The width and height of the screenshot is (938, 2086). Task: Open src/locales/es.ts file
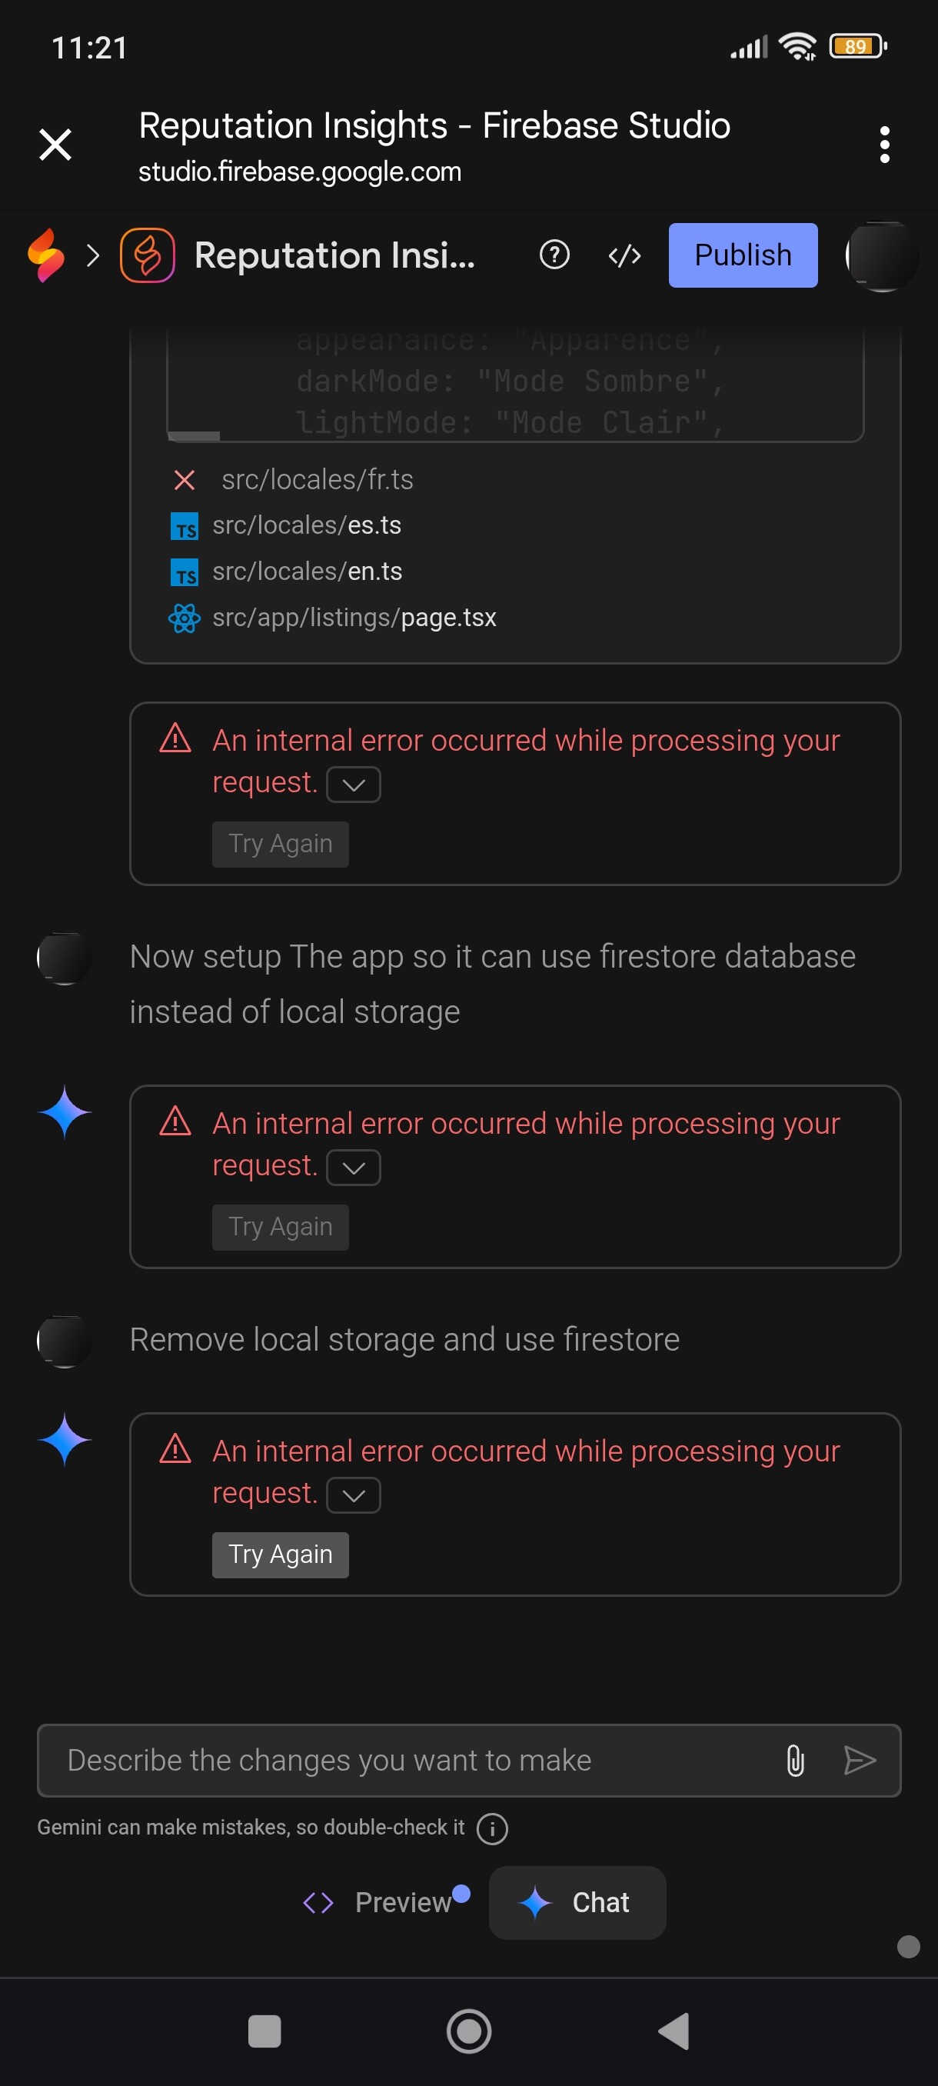click(306, 525)
